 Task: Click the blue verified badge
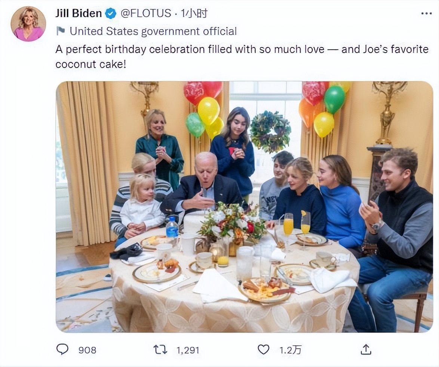coord(110,14)
